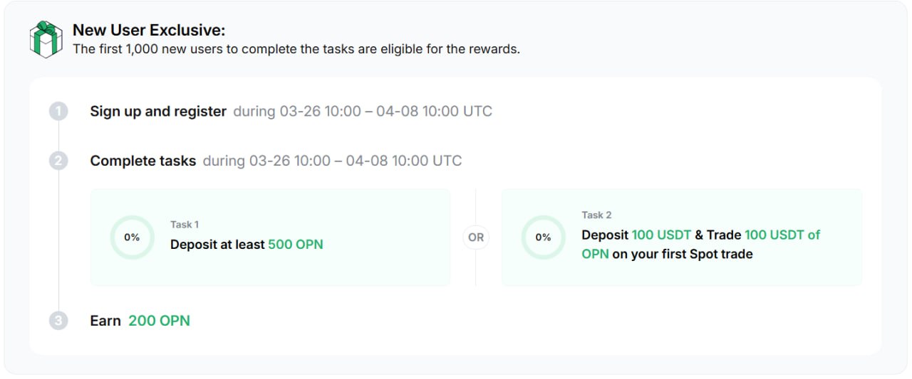Image resolution: width=912 pixels, height=379 pixels.
Task: Click the green gift box icon
Action: pos(46,39)
